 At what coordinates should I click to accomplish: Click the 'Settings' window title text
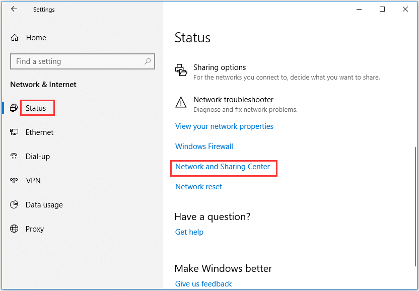44,10
